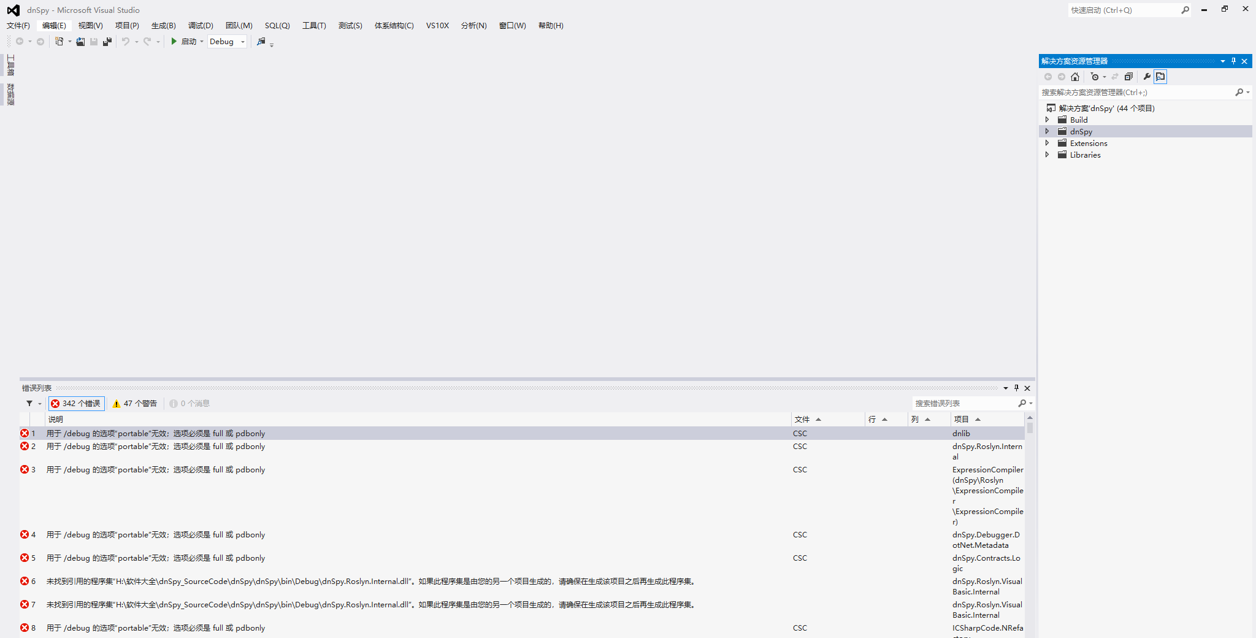
Task: Select the Libraries folder in Solution Explorer
Action: click(1085, 155)
